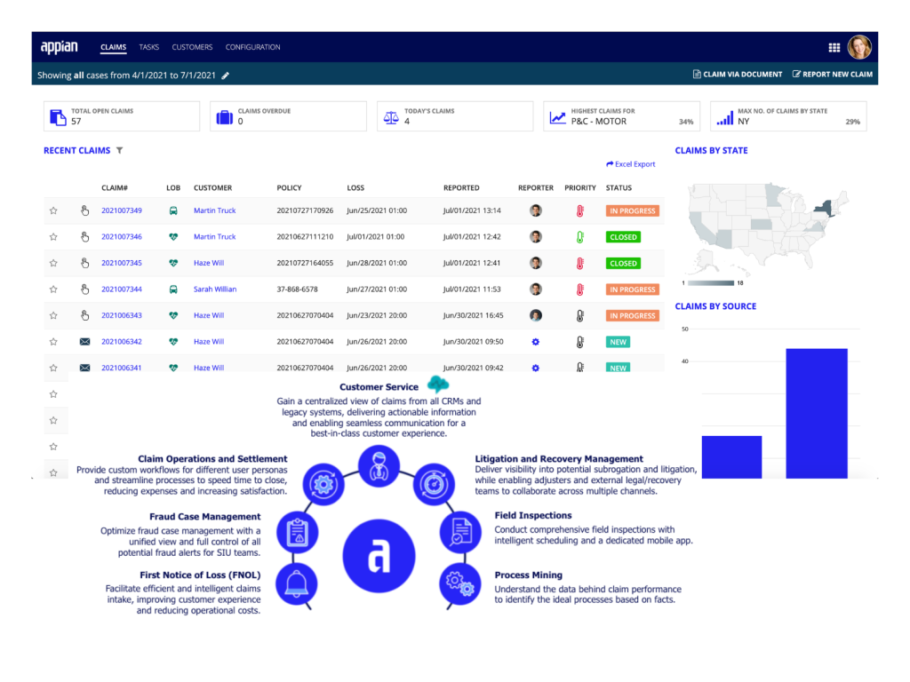Viewport: 910px width, 682px height.
Task: Open claim number 2021006343
Action: (x=121, y=315)
